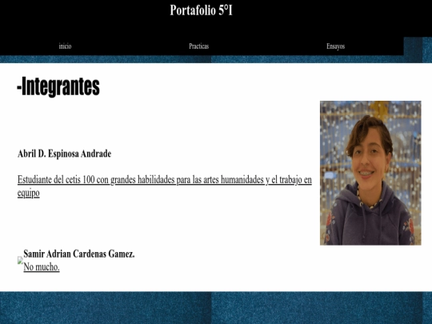The width and height of the screenshot is (432, 324).
Task: Open the 'No mucho.' underlined link
Action: pyautogui.click(x=42, y=266)
